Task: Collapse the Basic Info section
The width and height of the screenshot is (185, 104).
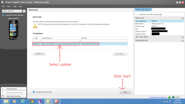Action: pos(183,18)
